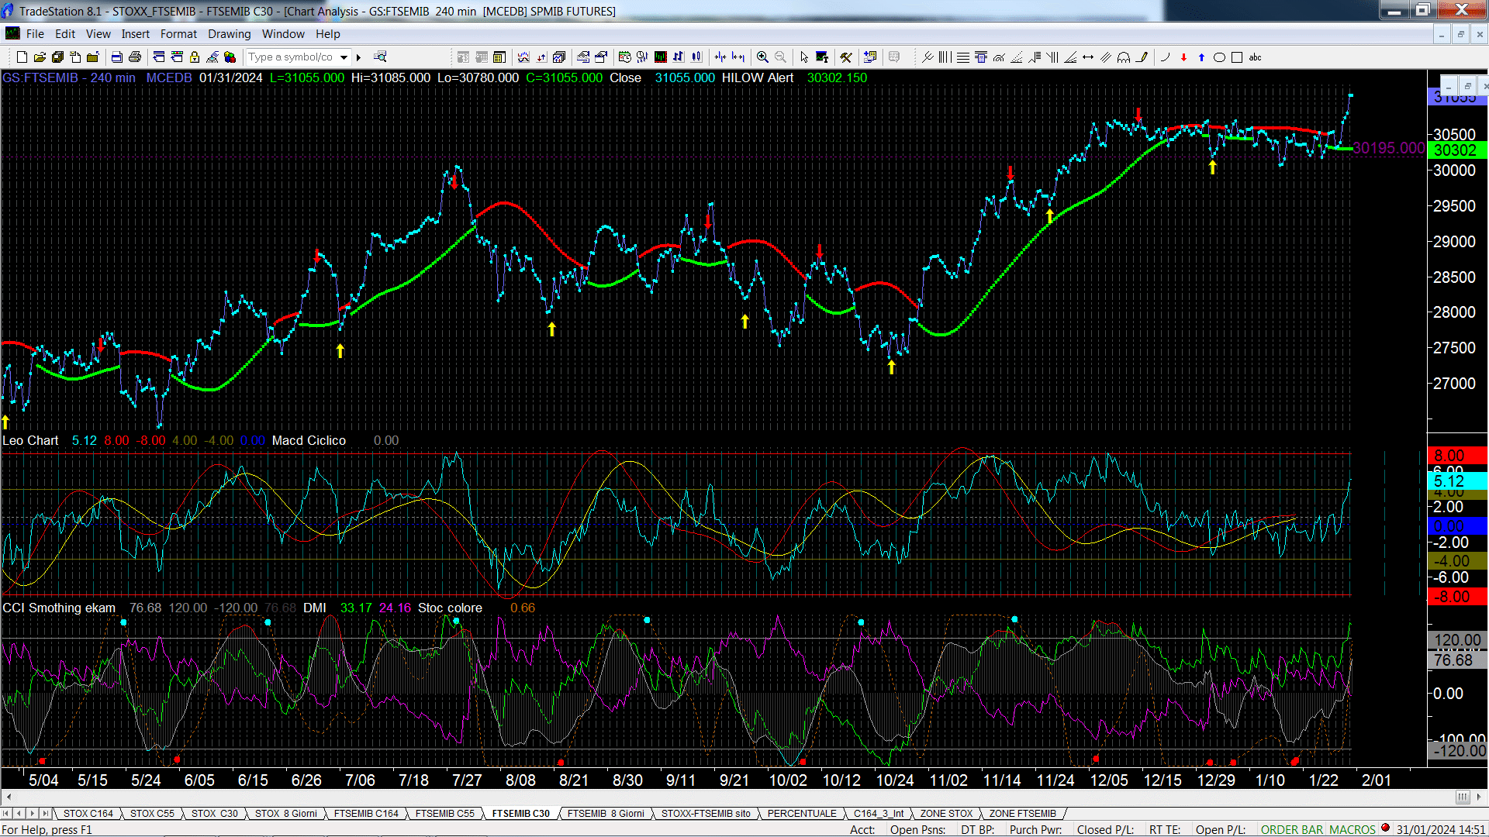Select the blue up arrow drawing tool

(1201, 57)
